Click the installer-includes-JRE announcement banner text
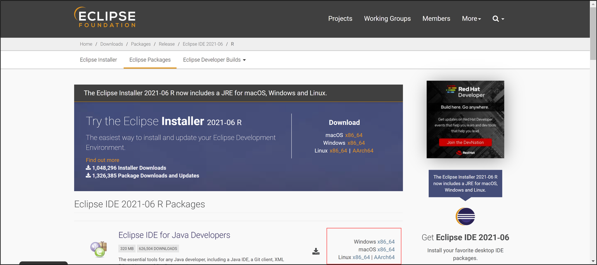Image resolution: width=597 pixels, height=265 pixels. point(205,93)
